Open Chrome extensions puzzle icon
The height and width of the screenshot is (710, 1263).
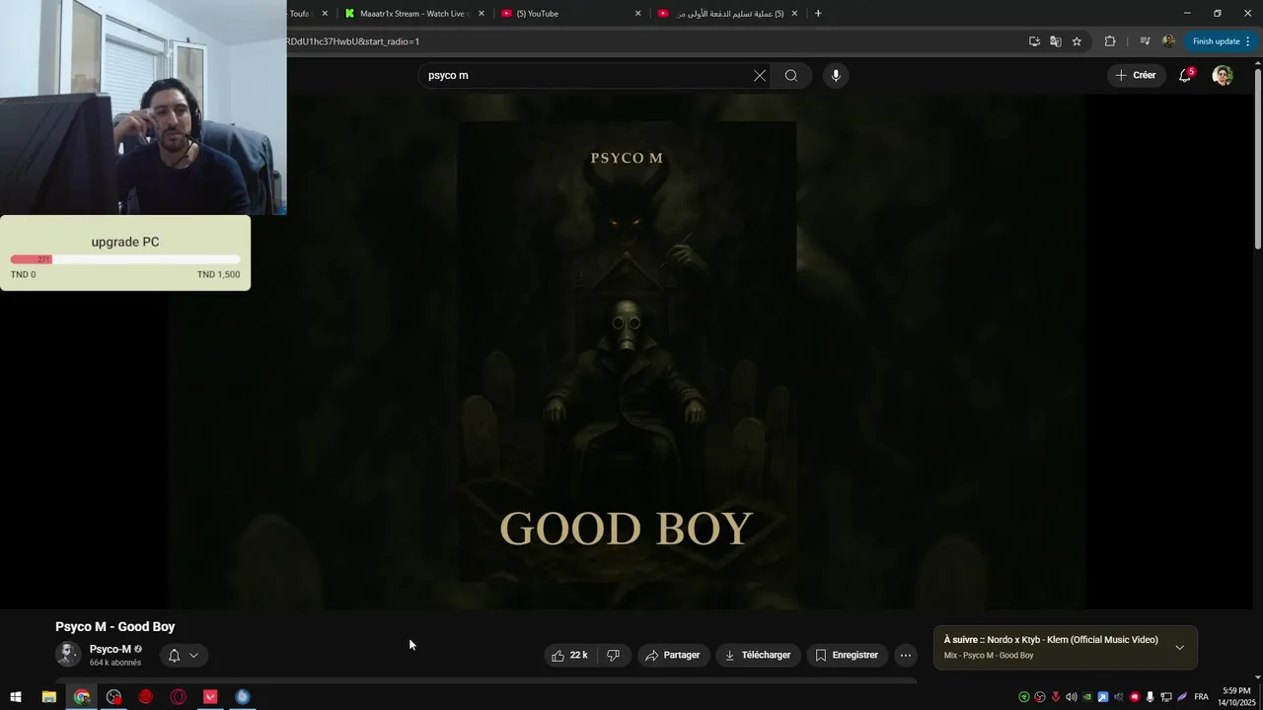coord(1110,41)
